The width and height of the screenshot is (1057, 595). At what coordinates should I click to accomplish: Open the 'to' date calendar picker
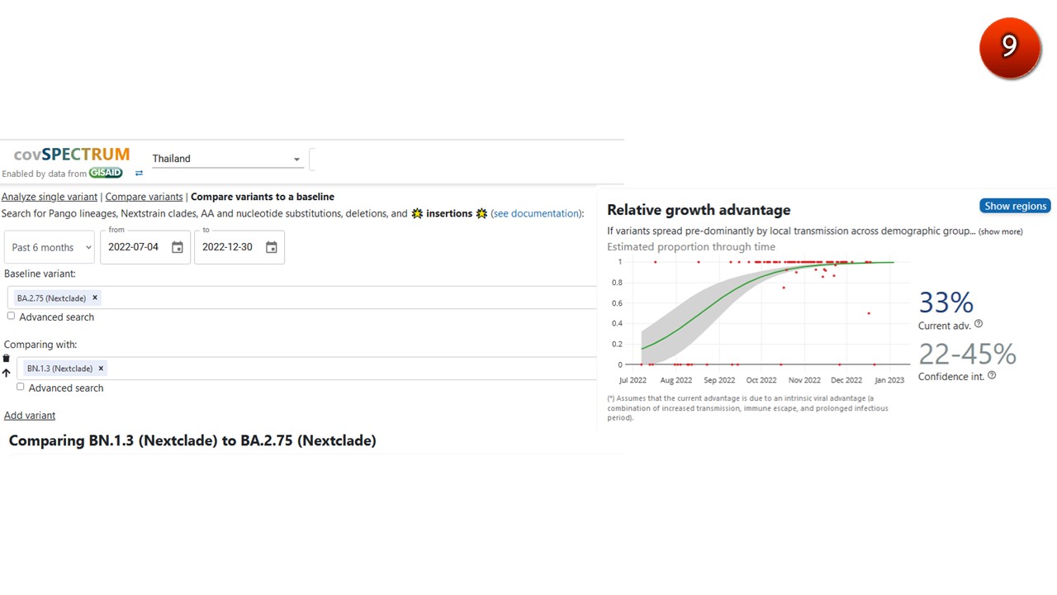pyautogui.click(x=271, y=247)
